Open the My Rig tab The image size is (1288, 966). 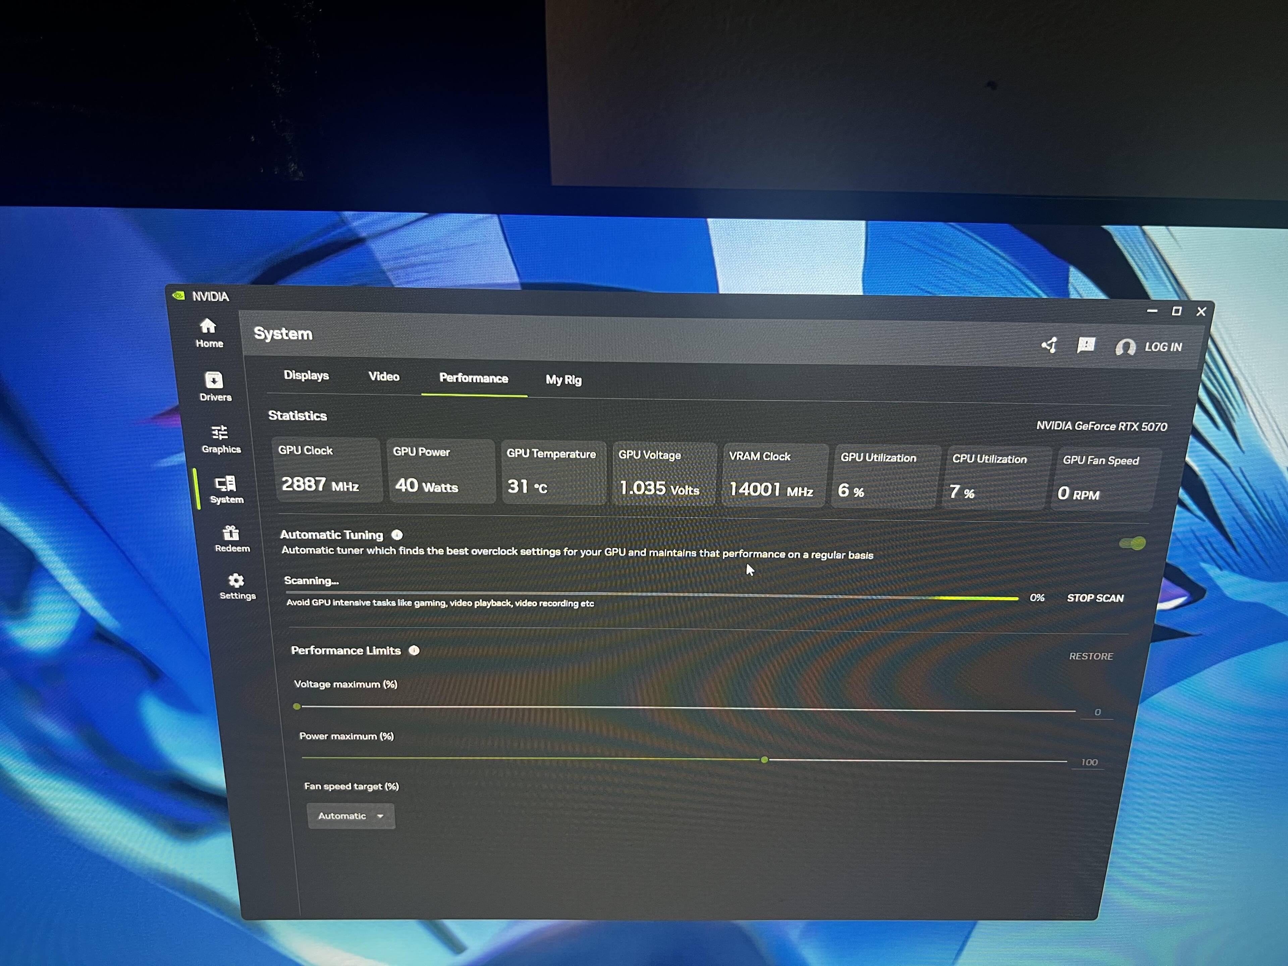click(x=563, y=380)
